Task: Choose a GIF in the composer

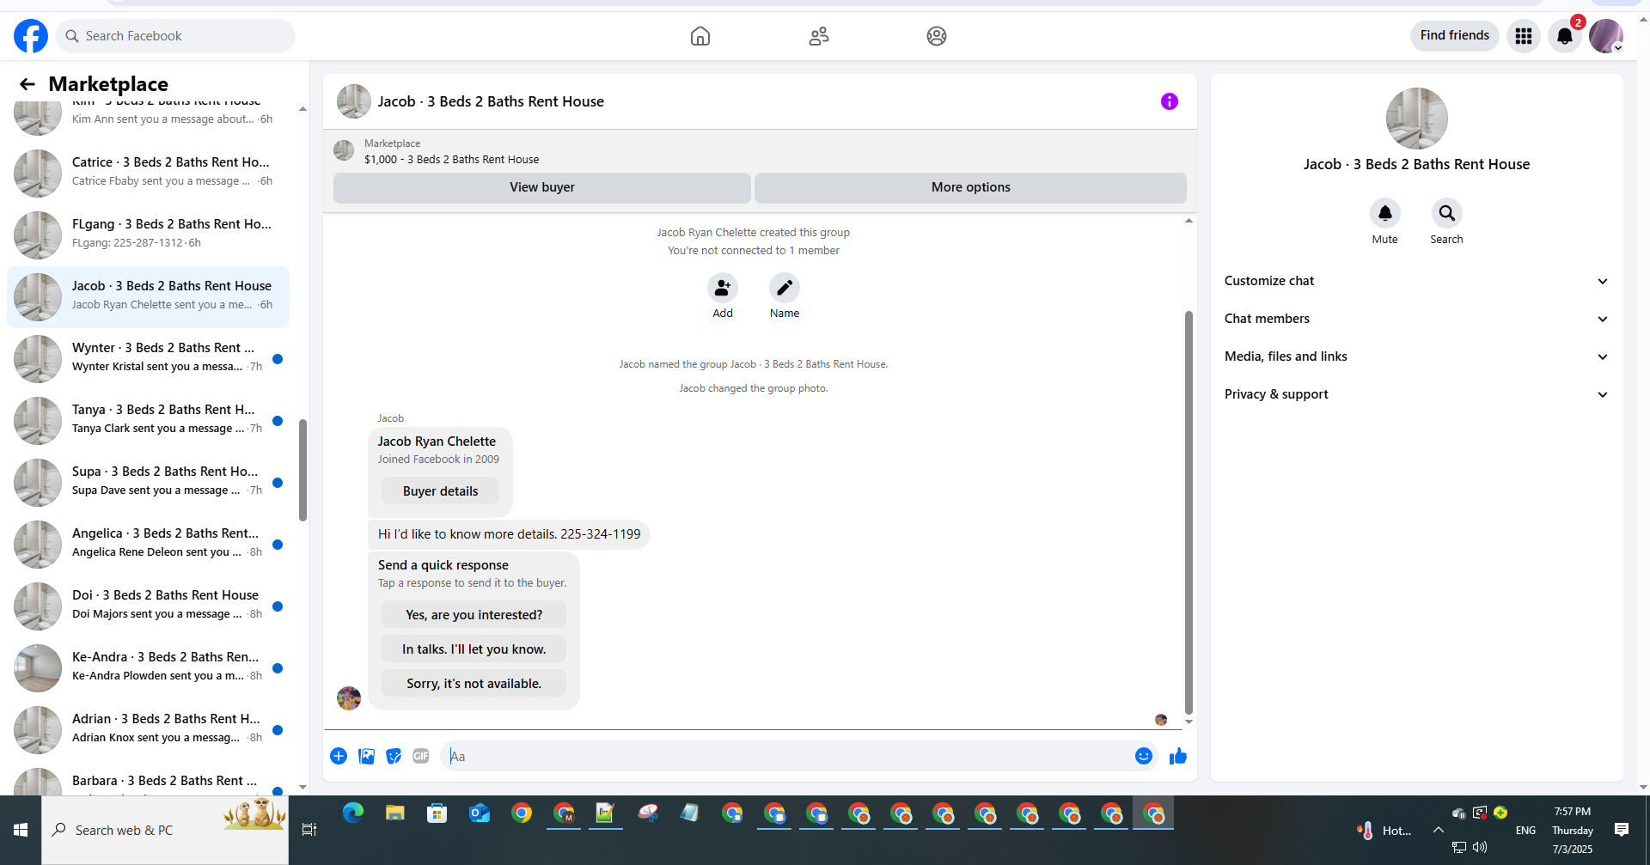Action: tap(421, 756)
